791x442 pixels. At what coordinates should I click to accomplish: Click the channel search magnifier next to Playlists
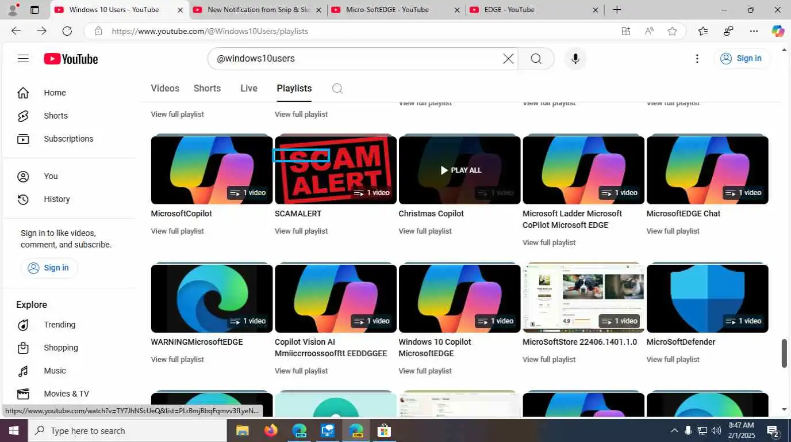coord(337,89)
